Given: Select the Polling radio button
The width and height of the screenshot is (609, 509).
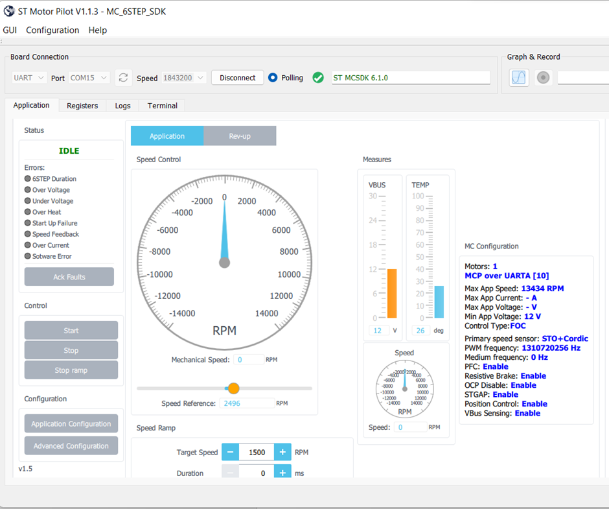Looking at the screenshot, I should (273, 78).
